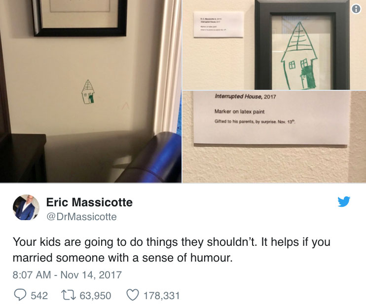Click the Marker on latex paint caption
The height and width of the screenshot is (308, 366).
tap(240, 112)
